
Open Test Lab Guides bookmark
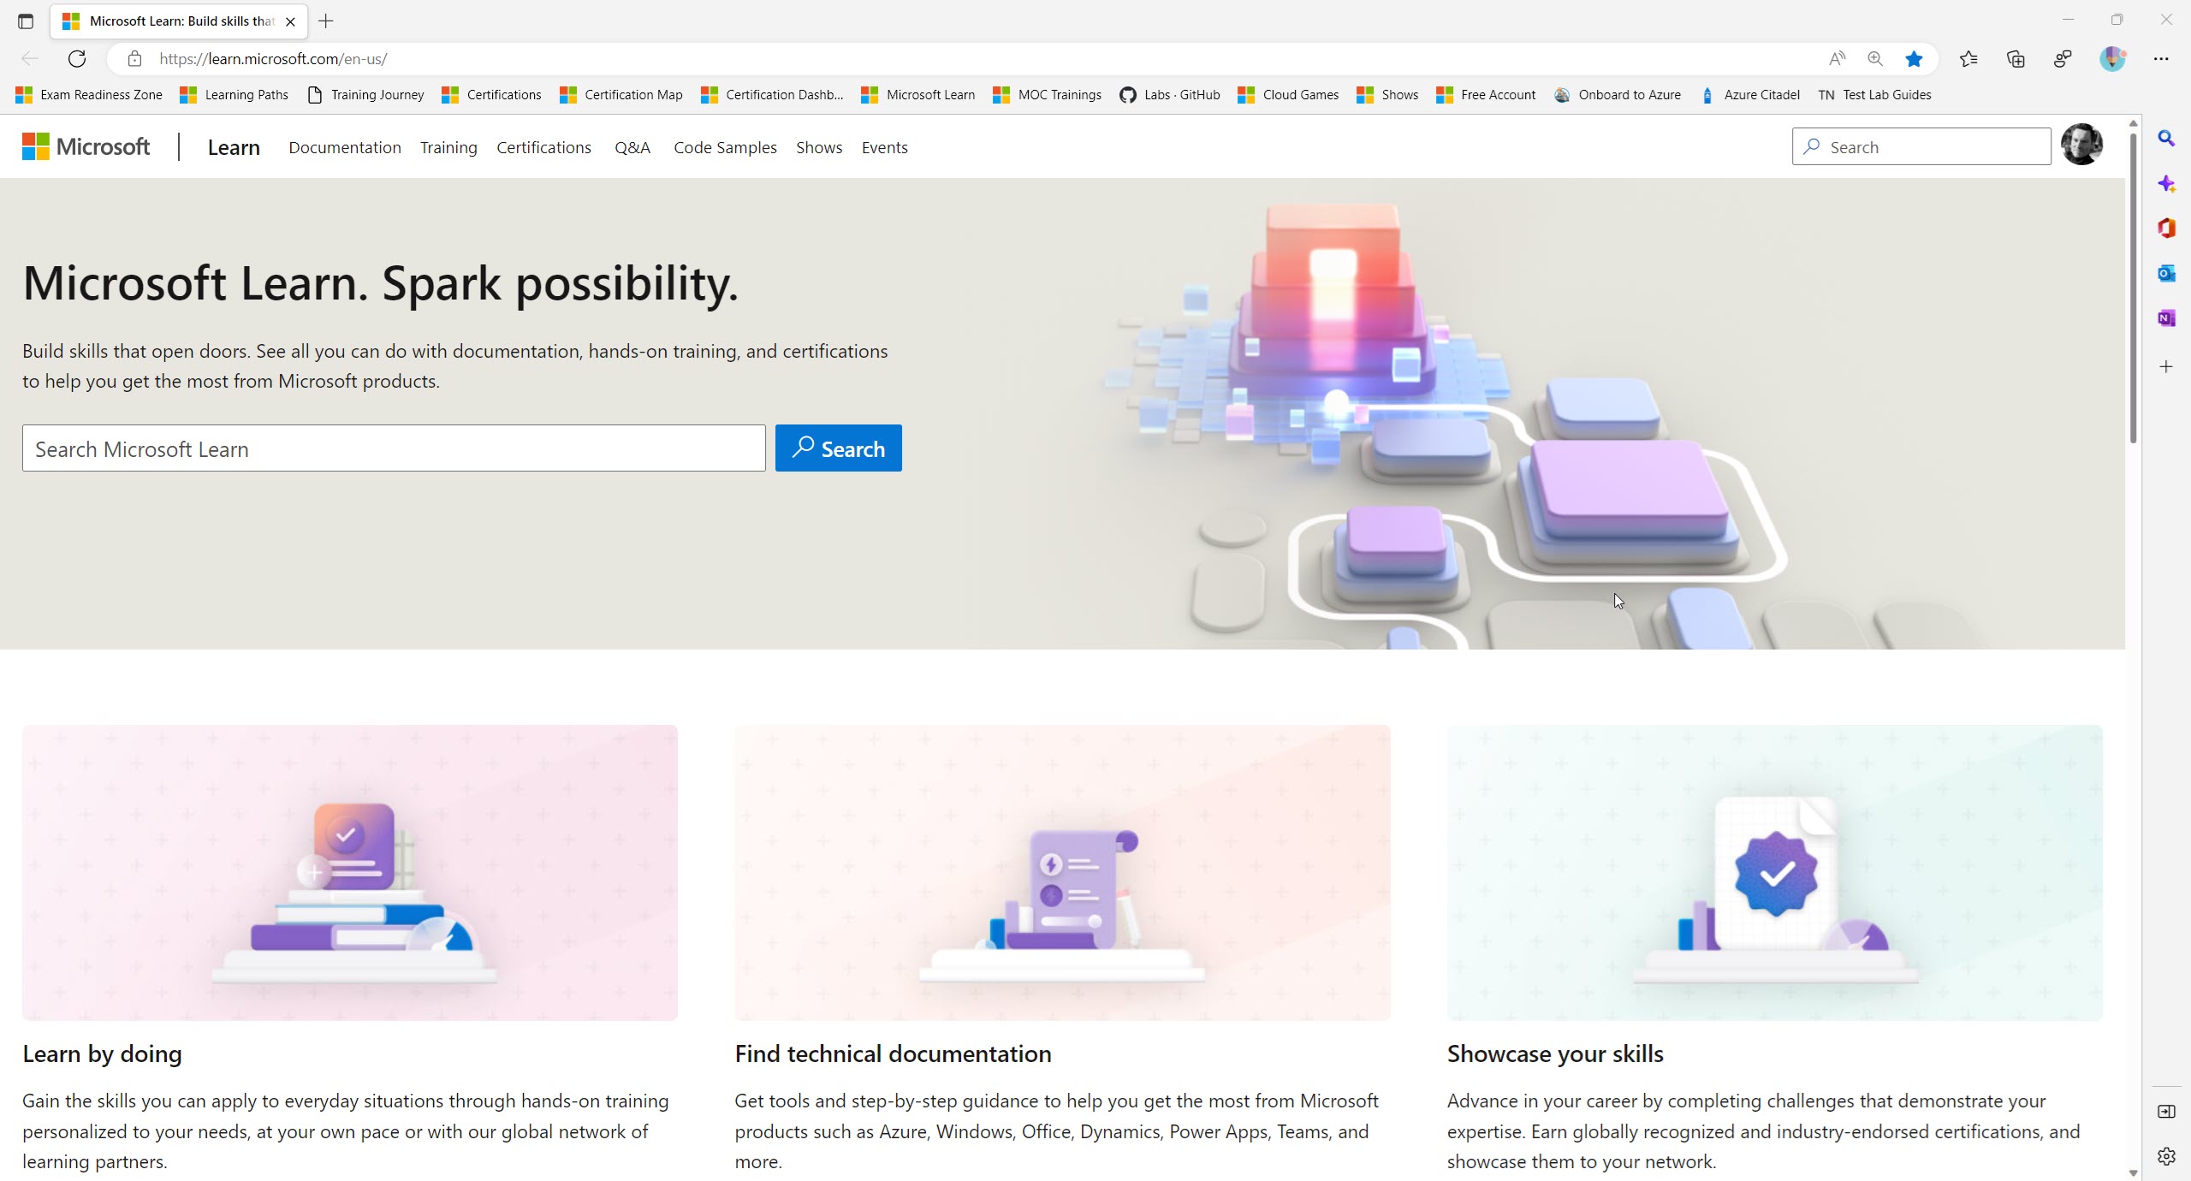(x=1874, y=94)
